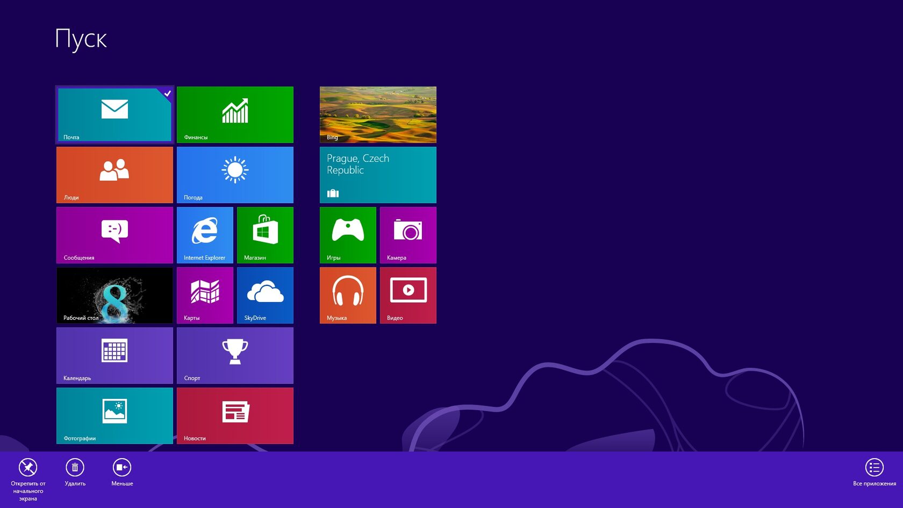Launch Internet Explorer tile
This screenshot has height=508, width=903.
coord(205,235)
